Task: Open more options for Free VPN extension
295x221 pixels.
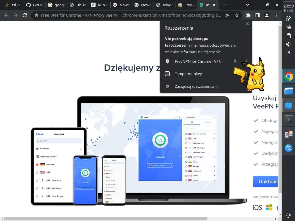Action: (x=246, y=61)
